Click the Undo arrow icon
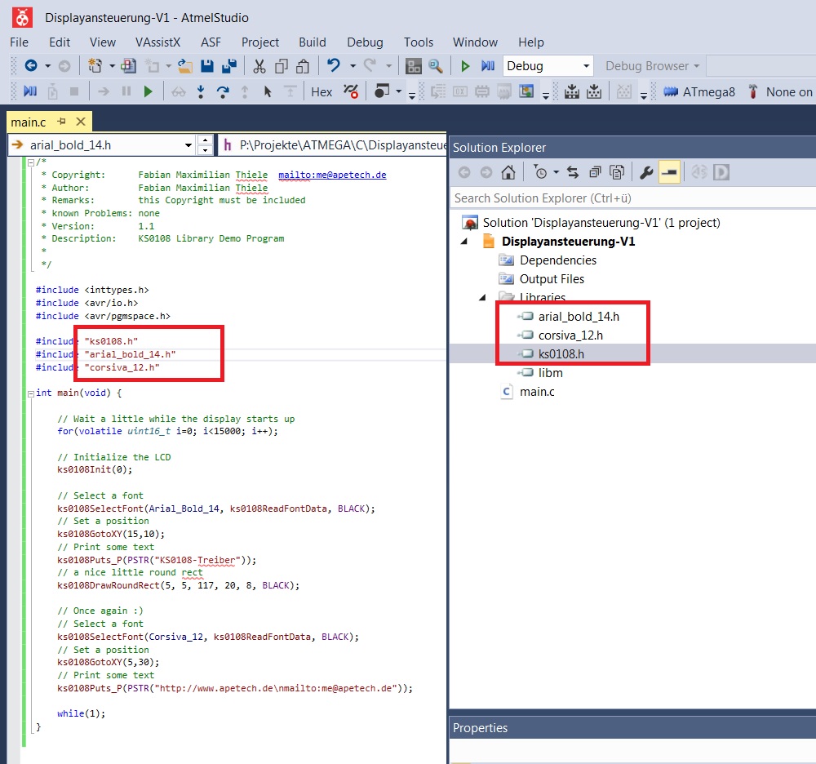This screenshot has width=816, height=764. [x=334, y=65]
